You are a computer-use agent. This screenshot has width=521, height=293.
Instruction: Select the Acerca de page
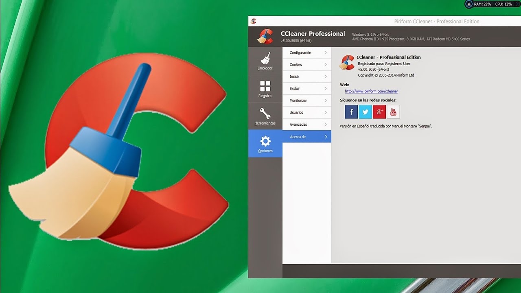click(306, 137)
